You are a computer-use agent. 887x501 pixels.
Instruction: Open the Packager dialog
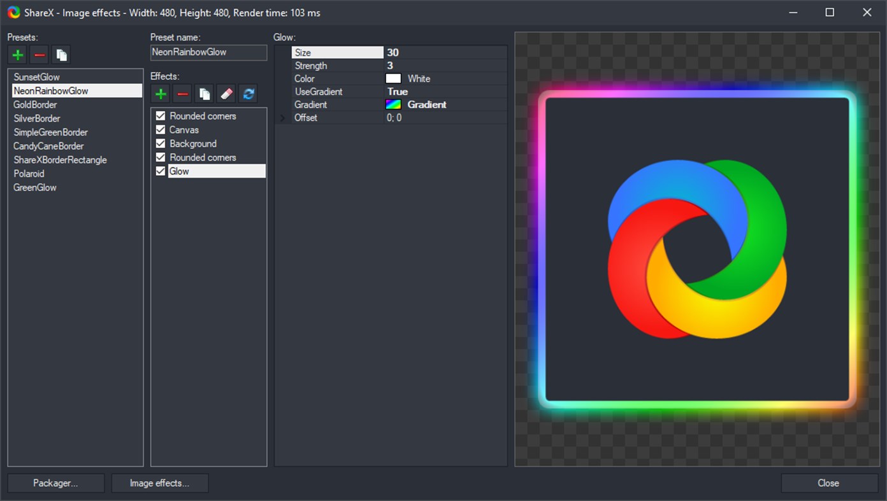click(55, 483)
